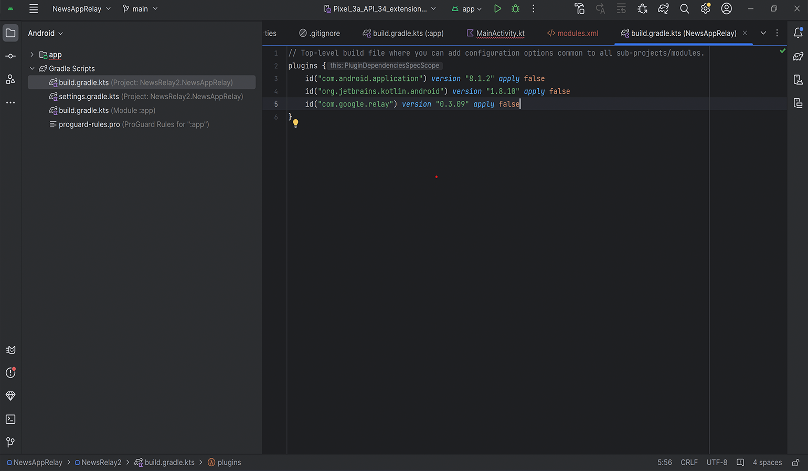This screenshot has height=471, width=808.
Task: Open the App Quality Insights window
Action: pyautogui.click(x=10, y=396)
